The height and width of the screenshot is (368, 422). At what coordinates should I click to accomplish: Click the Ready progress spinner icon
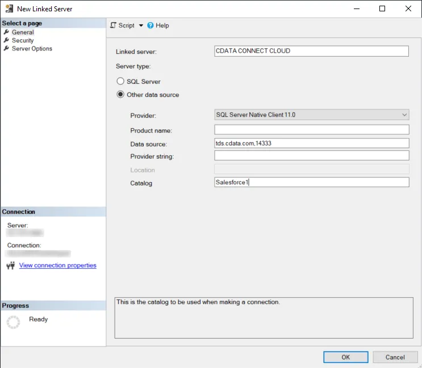pos(13,322)
